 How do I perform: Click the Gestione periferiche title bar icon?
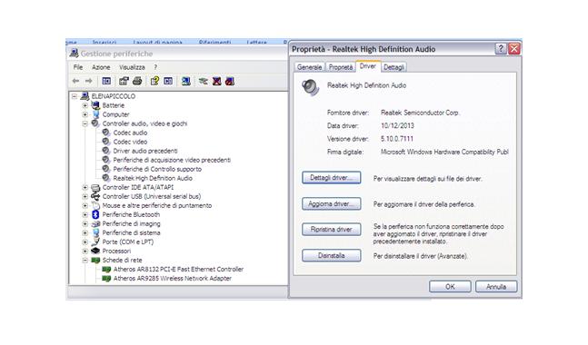[x=75, y=54]
